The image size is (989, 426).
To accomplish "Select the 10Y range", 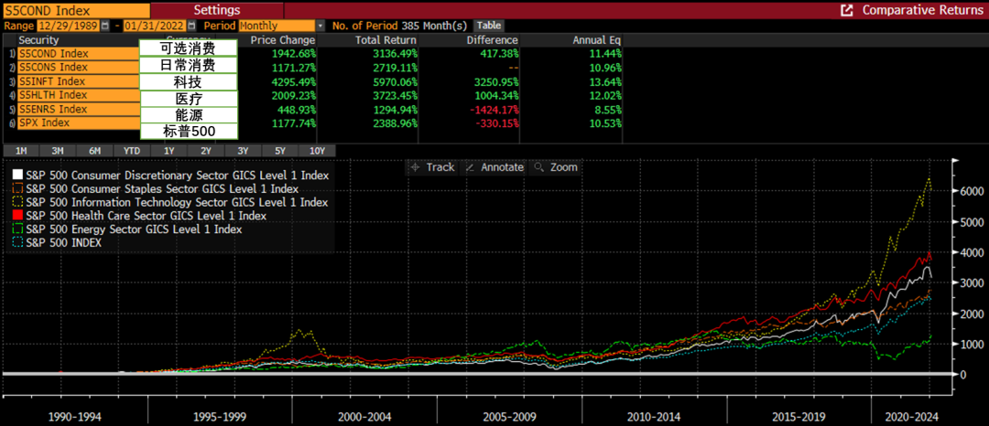I will pyautogui.click(x=317, y=151).
